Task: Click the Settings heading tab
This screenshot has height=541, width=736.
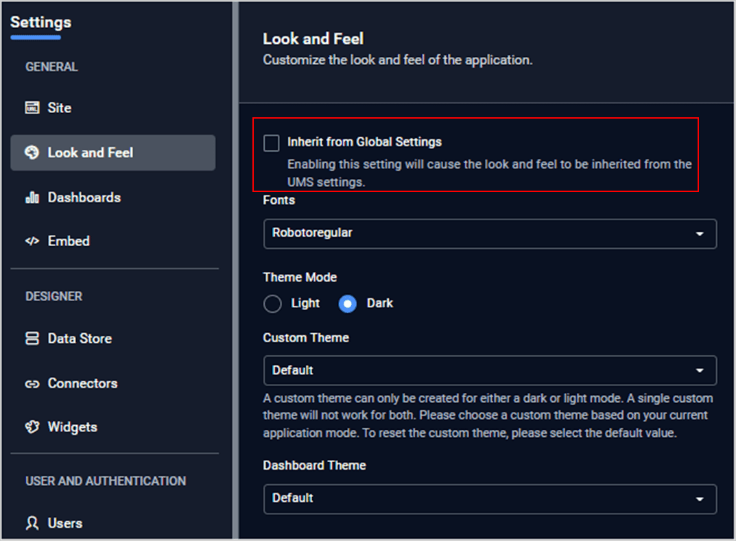Action: click(40, 23)
